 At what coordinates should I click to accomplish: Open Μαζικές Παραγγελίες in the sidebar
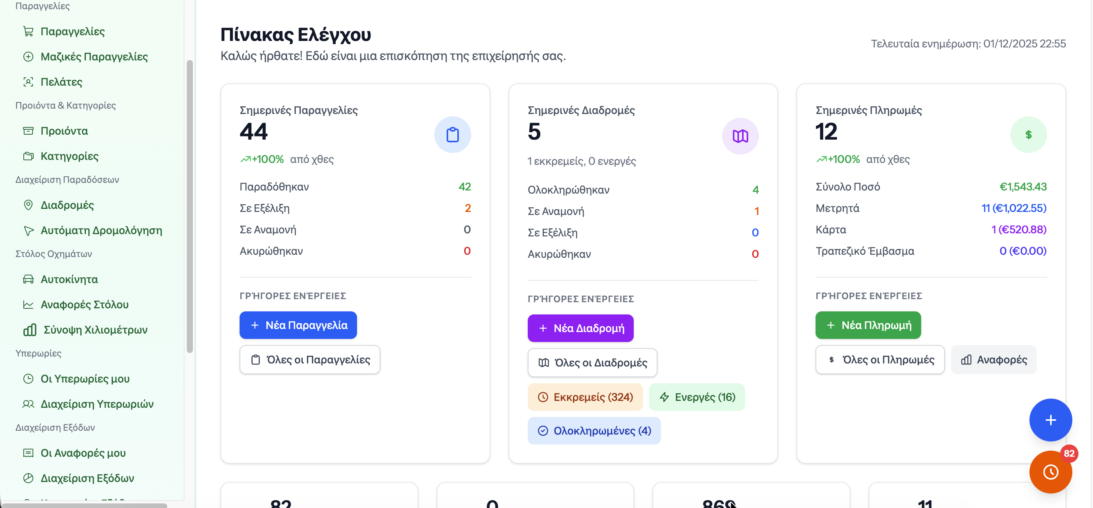(94, 56)
